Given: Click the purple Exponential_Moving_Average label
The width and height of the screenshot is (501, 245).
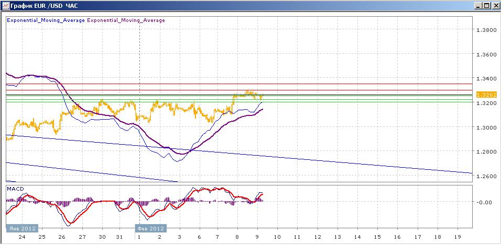Looking at the screenshot, I should click(x=126, y=20).
